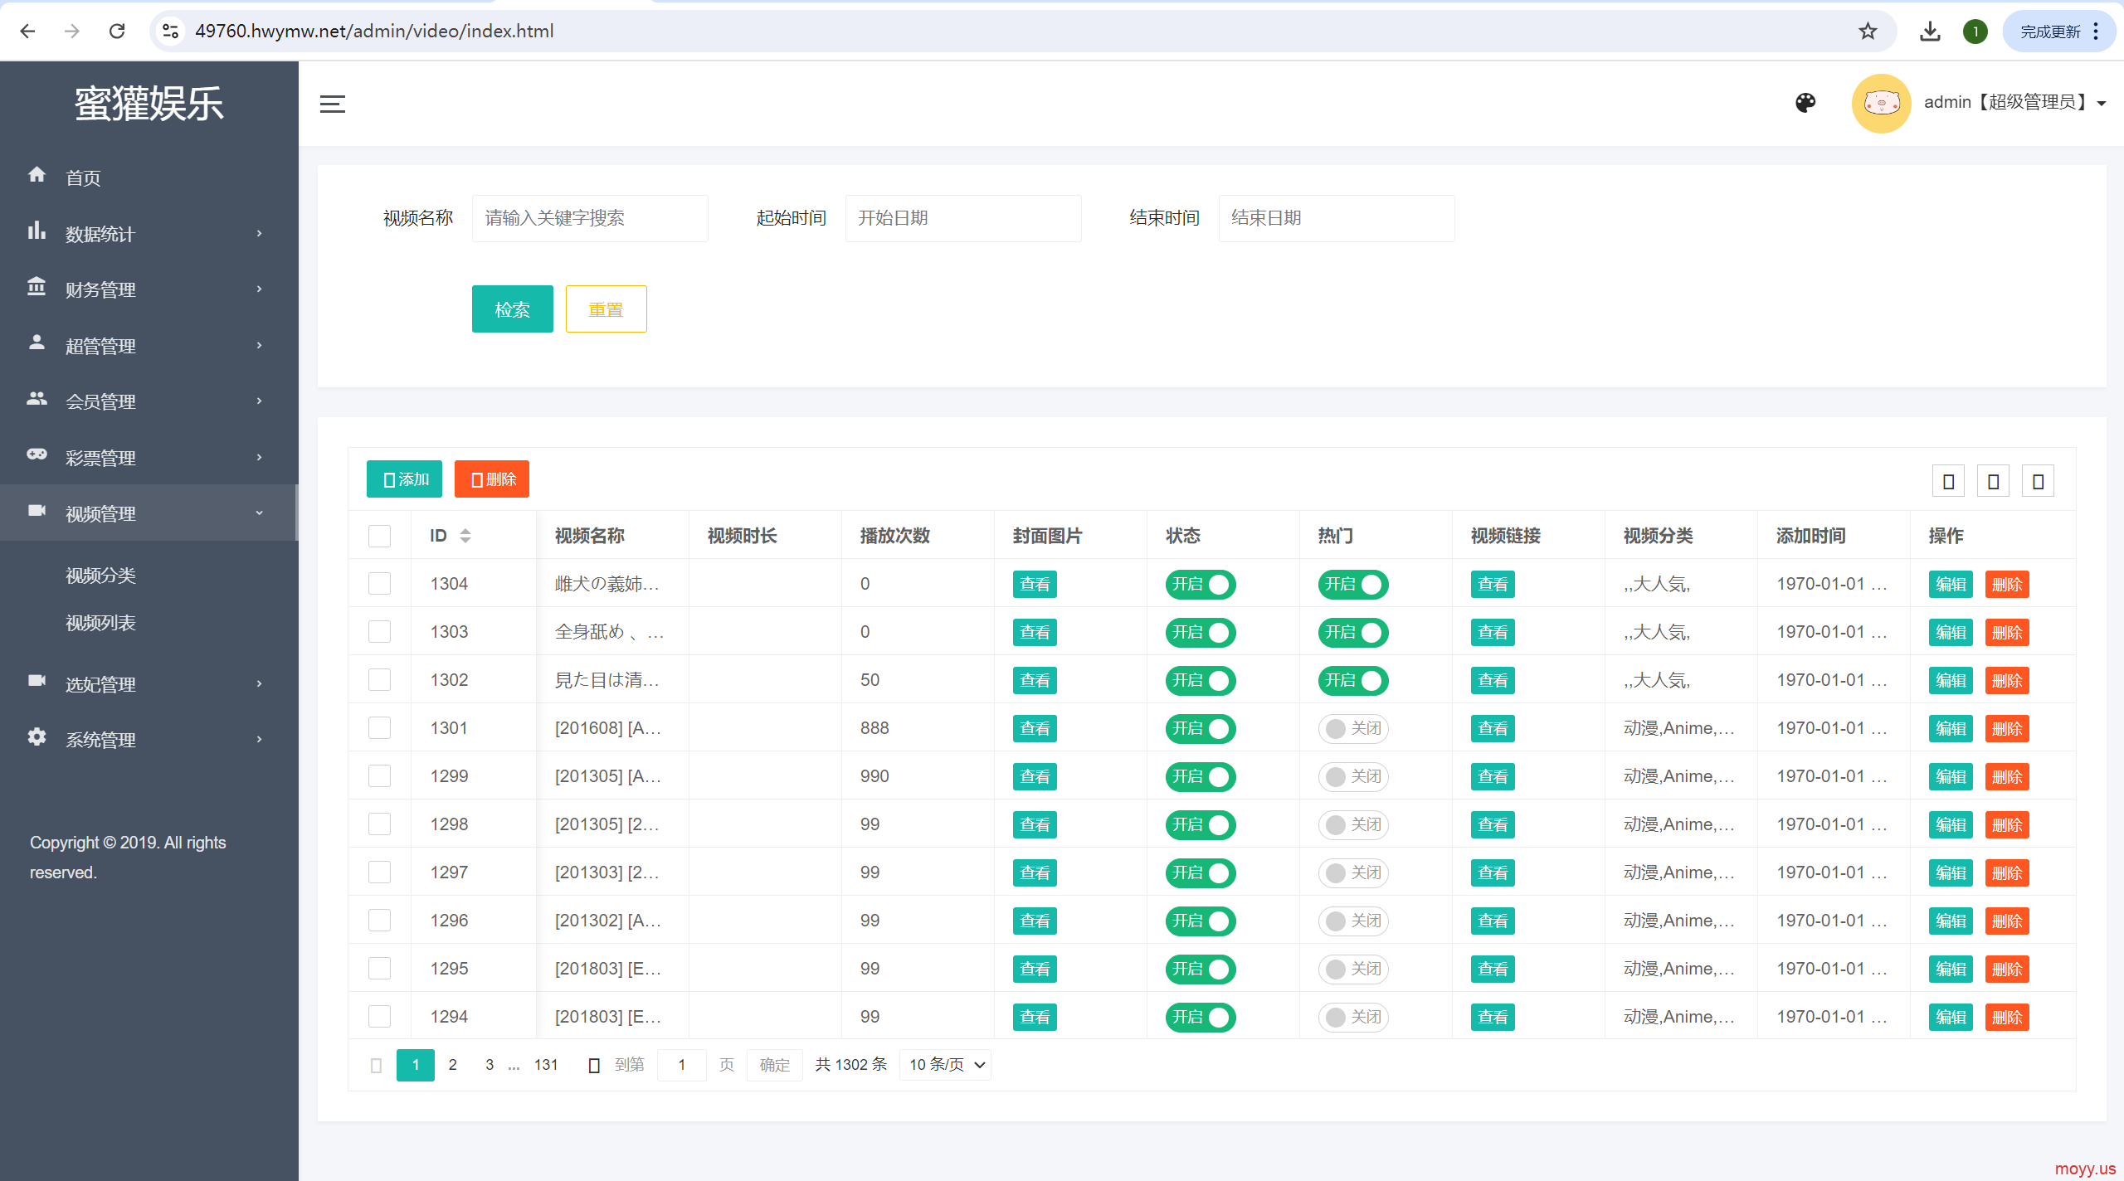Click the person icon for 超管管理
Screen dimensions: 2124x1181
point(37,342)
